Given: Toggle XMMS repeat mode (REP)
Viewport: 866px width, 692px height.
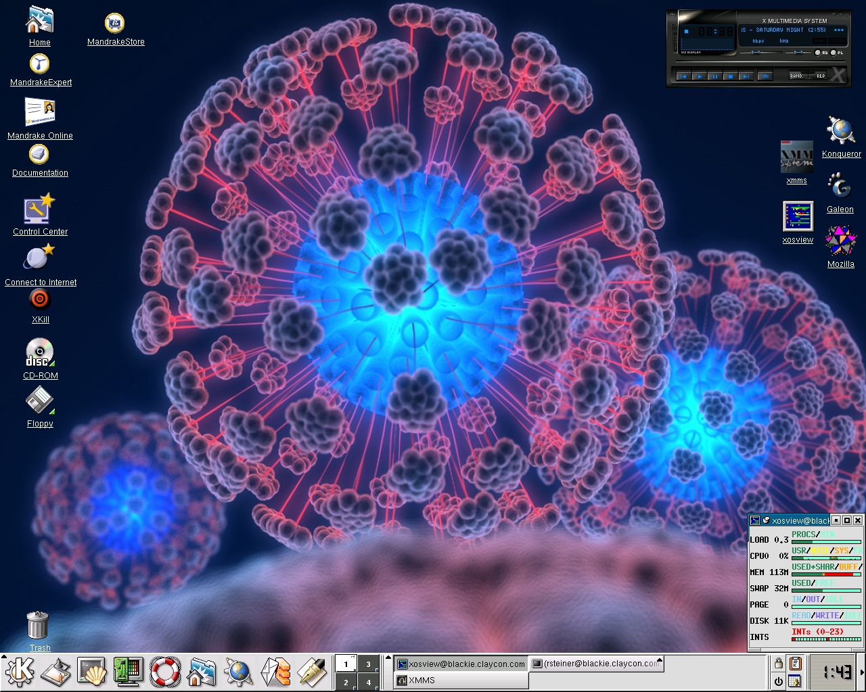Looking at the screenshot, I should coord(817,76).
